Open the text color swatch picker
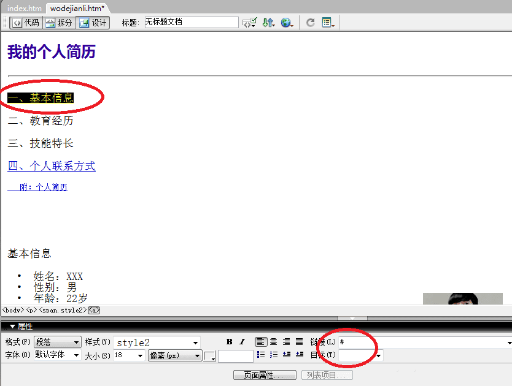The image size is (512, 386). point(209,356)
